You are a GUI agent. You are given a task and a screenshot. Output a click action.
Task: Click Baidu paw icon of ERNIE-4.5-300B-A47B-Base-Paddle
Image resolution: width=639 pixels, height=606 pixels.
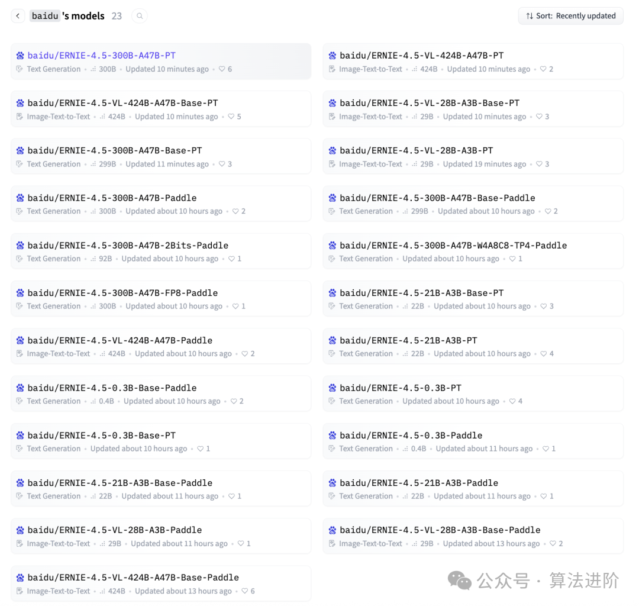pos(332,198)
